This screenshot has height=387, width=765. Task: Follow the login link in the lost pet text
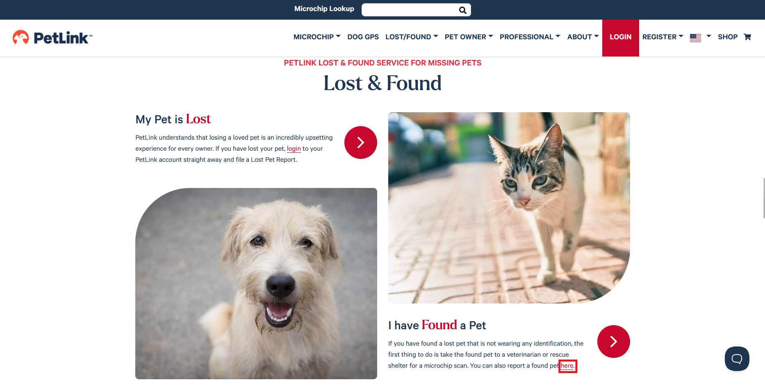[294, 149]
